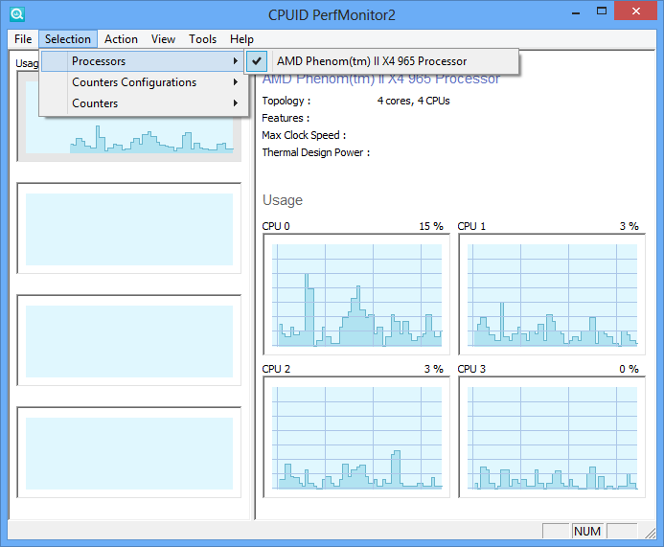Open the Tools menu
The image size is (664, 547).
pos(202,39)
